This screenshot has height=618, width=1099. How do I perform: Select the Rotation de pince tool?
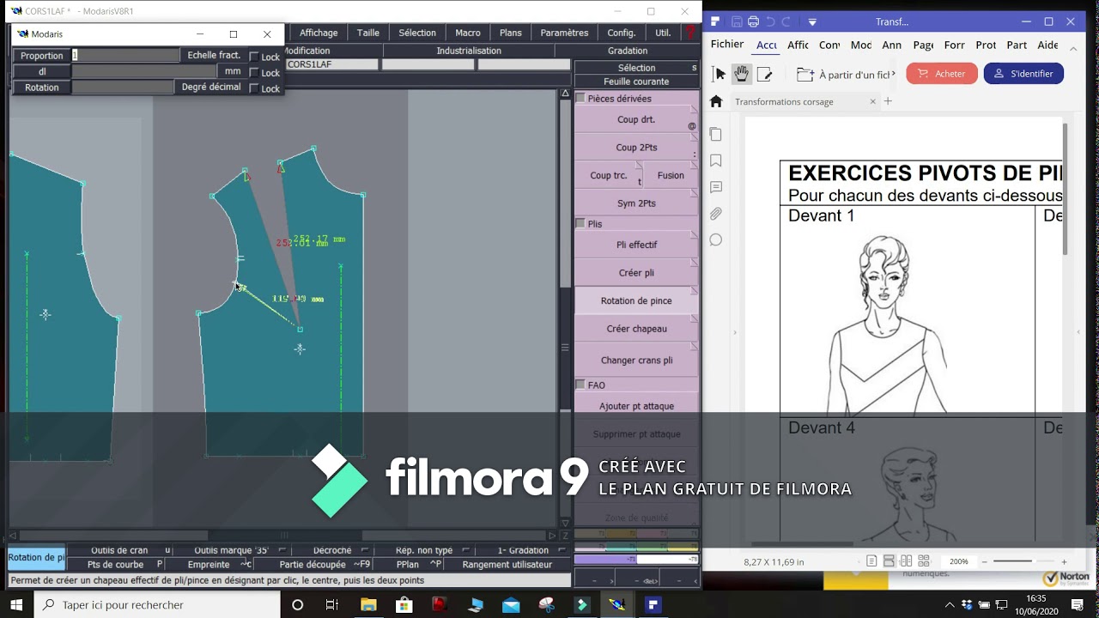[636, 300]
